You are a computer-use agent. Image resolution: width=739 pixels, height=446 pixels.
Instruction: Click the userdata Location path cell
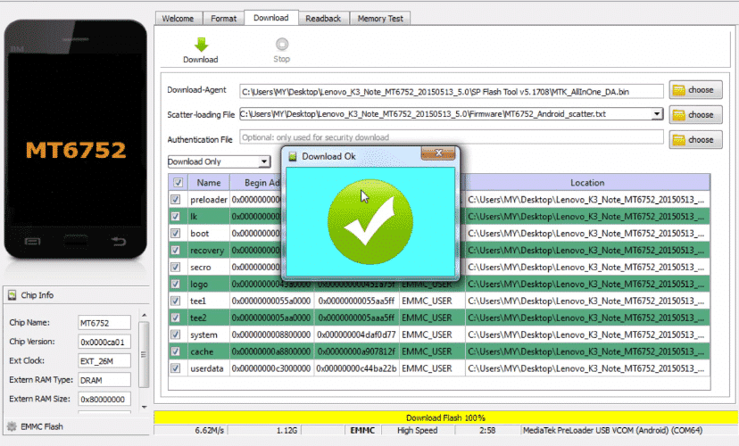587,368
